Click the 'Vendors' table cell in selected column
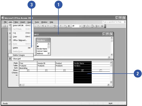Viewport: 142px width, 106px height. 83,66
